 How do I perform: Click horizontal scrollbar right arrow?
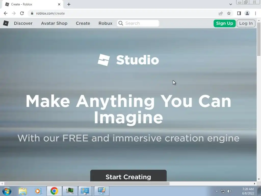[255, 183]
